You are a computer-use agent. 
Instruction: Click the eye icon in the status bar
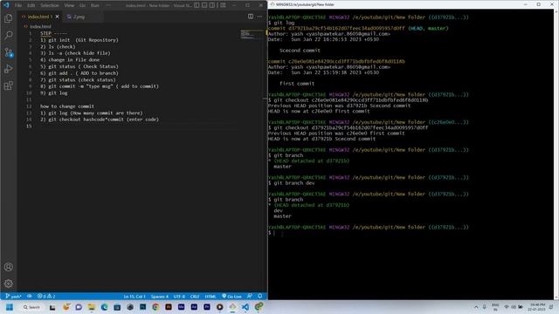click(29, 297)
